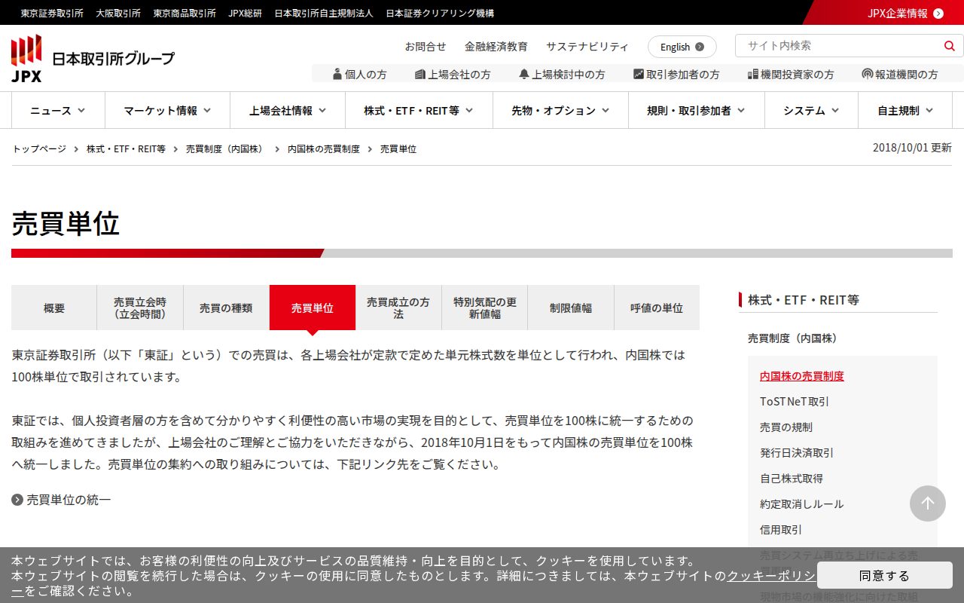Click the arrow icon beside 売買単位の統一
964x603 pixels.
click(17, 499)
